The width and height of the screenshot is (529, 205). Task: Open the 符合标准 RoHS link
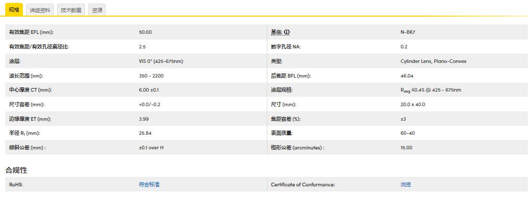pyautogui.click(x=149, y=184)
